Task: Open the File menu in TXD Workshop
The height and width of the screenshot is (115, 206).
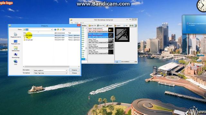Action: tap(72, 23)
